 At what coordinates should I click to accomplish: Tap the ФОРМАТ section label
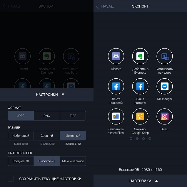pos(14,108)
